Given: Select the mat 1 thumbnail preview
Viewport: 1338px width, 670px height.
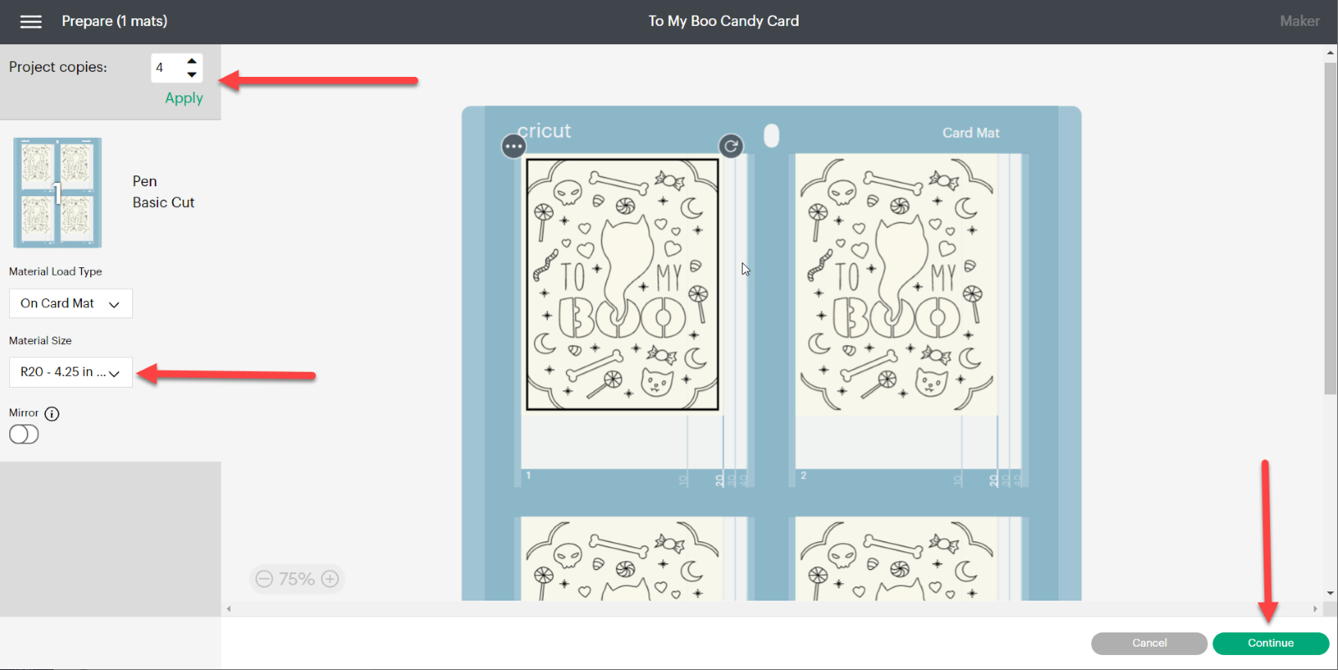Looking at the screenshot, I should [58, 193].
